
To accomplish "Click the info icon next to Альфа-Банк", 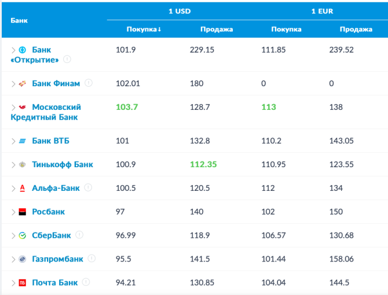I will 88,187.
